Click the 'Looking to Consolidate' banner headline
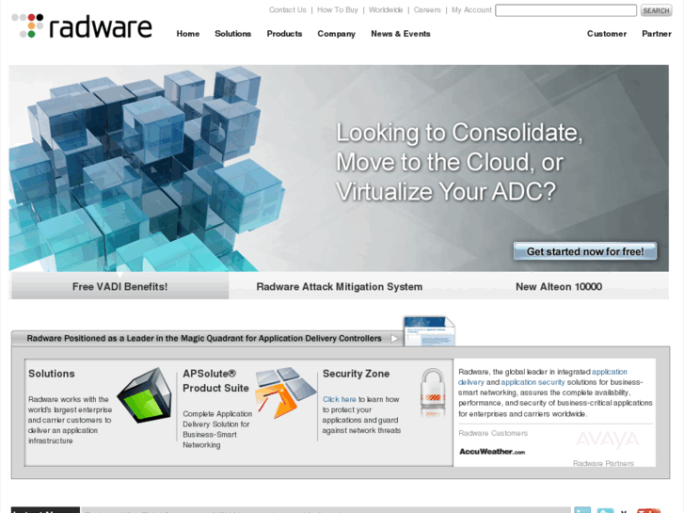The width and height of the screenshot is (684, 513). (x=459, y=162)
